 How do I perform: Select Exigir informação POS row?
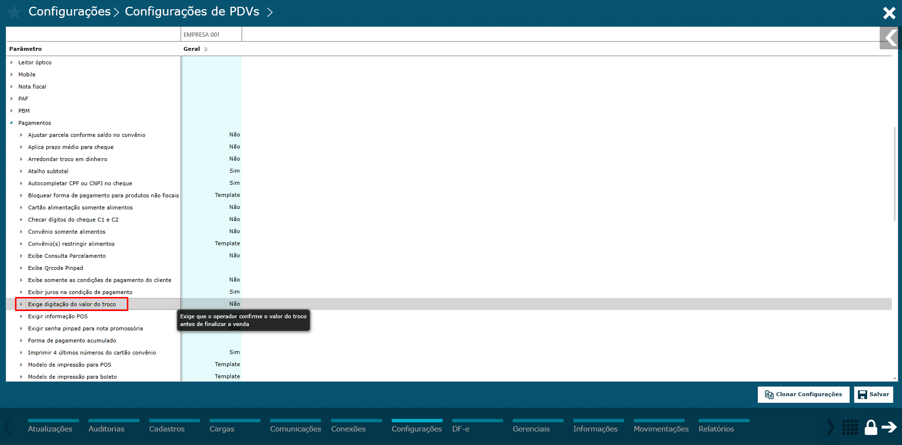pyautogui.click(x=58, y=316)
